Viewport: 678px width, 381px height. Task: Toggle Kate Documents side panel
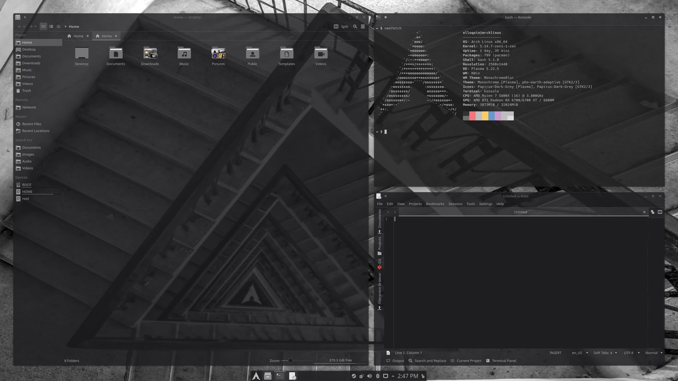click(x=380, y=222)
